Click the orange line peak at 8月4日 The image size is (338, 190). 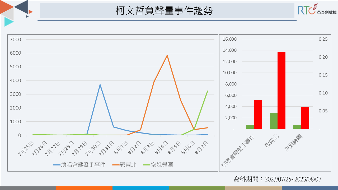click(167, 55)
